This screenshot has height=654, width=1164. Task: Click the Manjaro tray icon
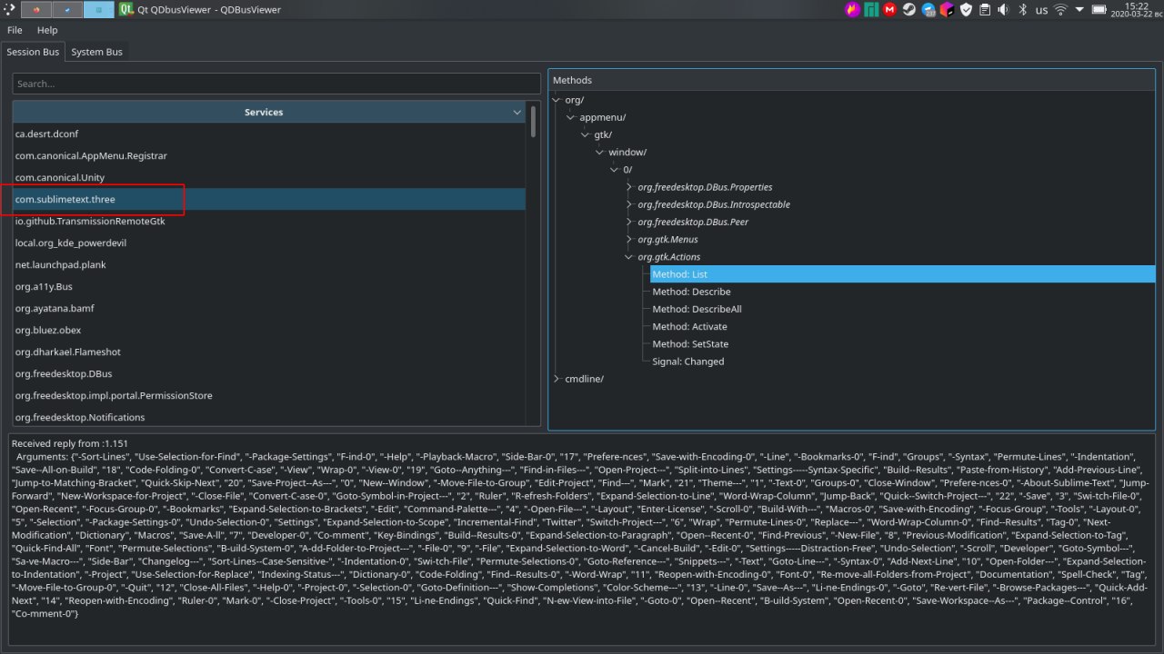click(x=871, y=10)
